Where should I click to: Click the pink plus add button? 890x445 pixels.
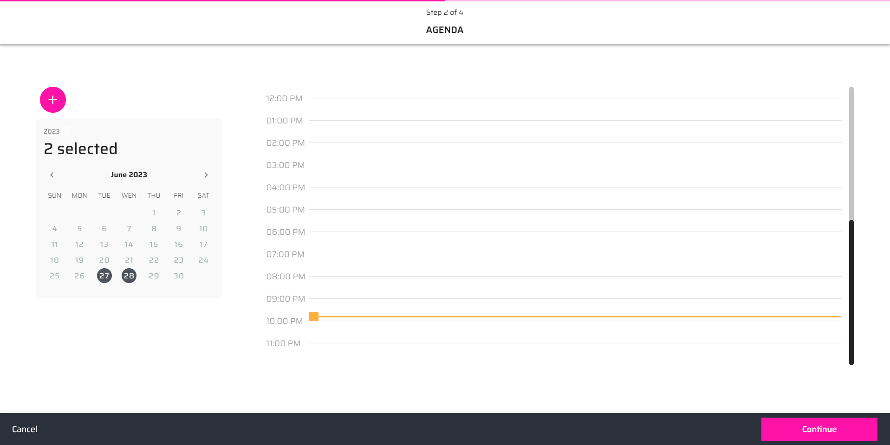pyautogui.click(x=53, y=100)
